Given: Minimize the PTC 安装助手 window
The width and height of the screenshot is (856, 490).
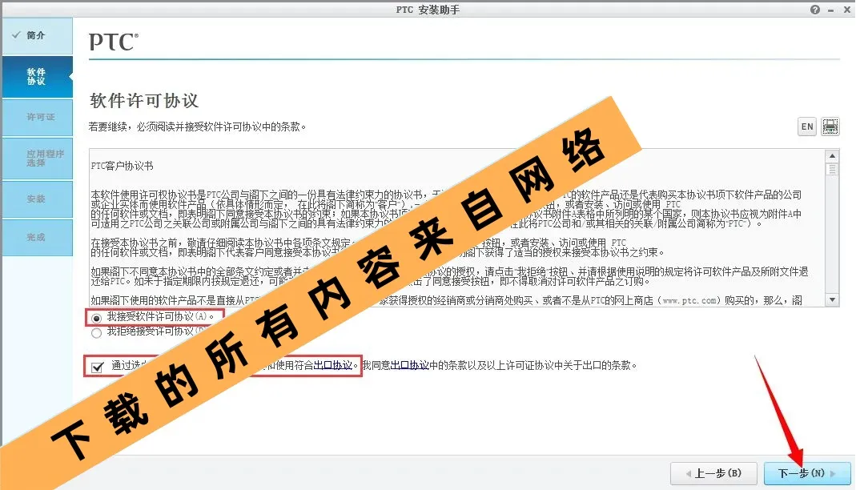Looking at the screenshot, I should point(830,10).
